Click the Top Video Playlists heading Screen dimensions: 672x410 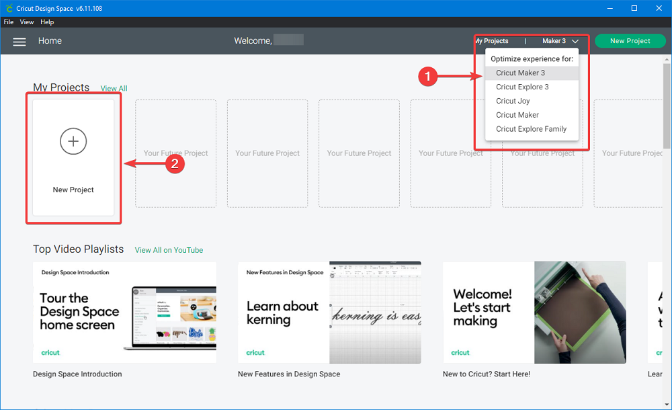coord(79,249)
